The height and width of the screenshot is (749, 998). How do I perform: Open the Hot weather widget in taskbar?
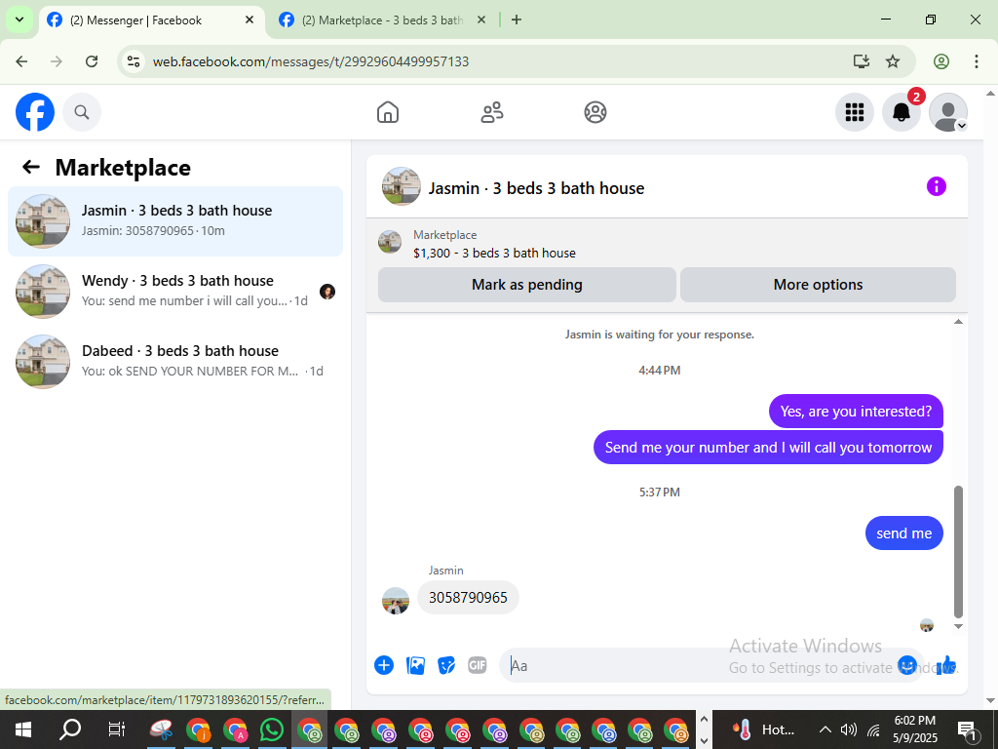pos(762,729)
